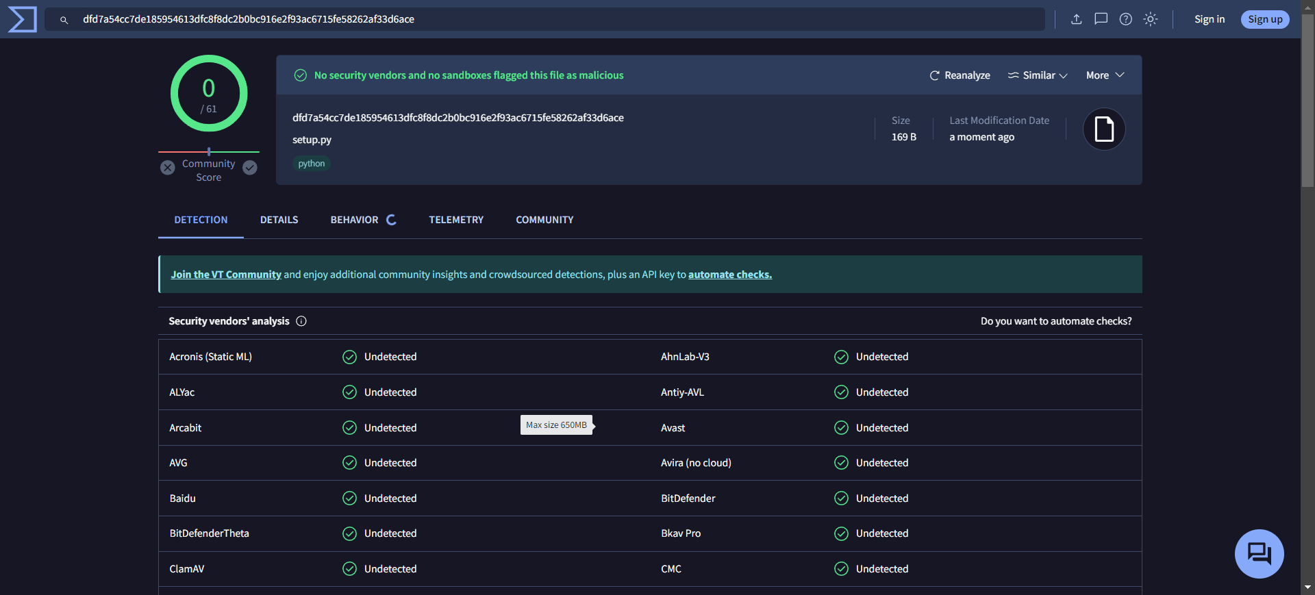Click BitDefenderTheta undetected check icon
Screen dimensions: 1315x595
[x=350, y=533]
